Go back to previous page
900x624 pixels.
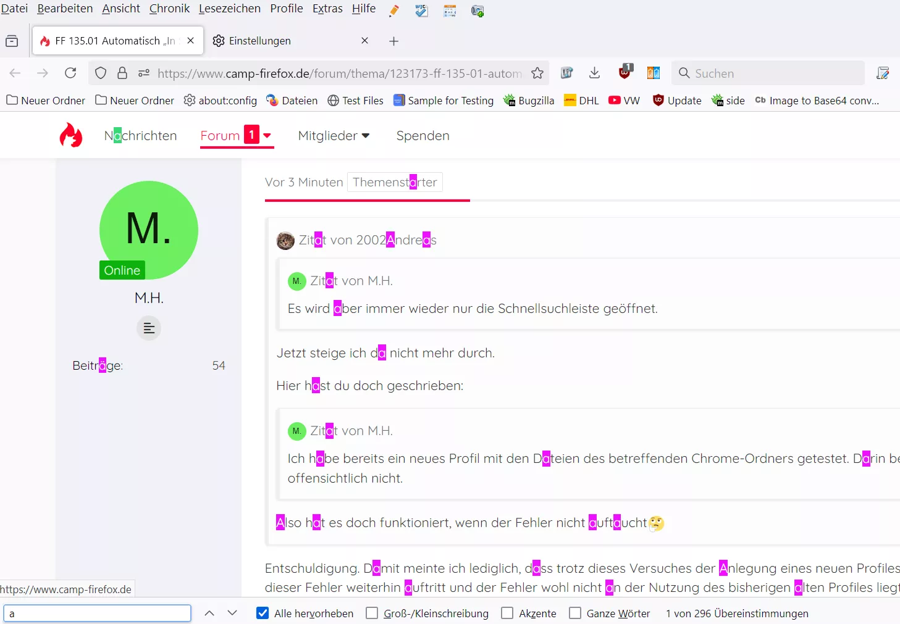(x=15, y=73)
